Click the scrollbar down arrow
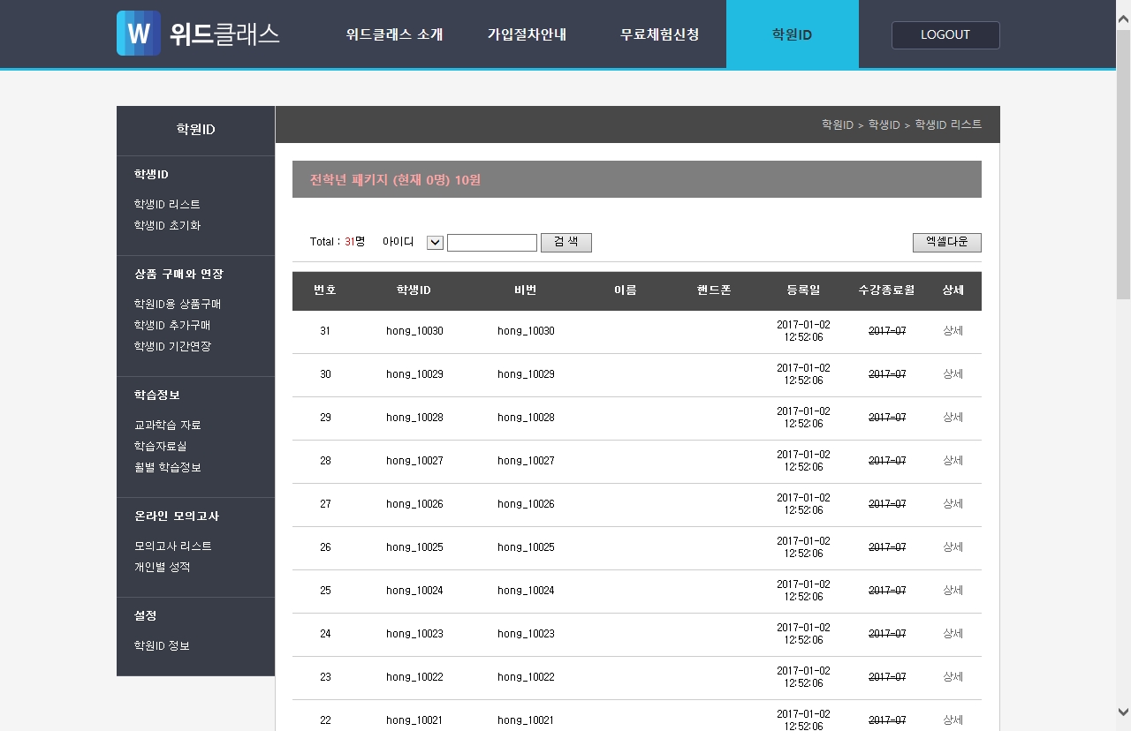1131x731 pixels. (1123, 712)
